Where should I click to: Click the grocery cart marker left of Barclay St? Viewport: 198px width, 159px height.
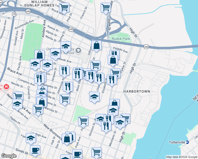[38, 111]
